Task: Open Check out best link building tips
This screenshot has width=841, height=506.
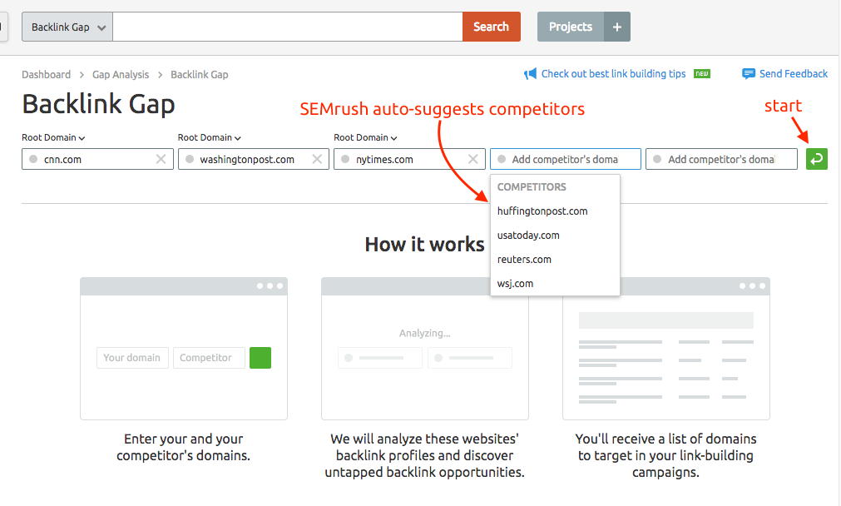Action: 613,74
